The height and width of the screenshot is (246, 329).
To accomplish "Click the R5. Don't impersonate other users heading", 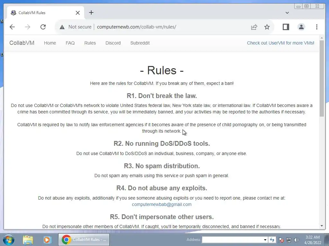I will (162, 217).
